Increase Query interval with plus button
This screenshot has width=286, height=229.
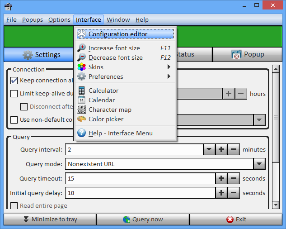point(221,149)
